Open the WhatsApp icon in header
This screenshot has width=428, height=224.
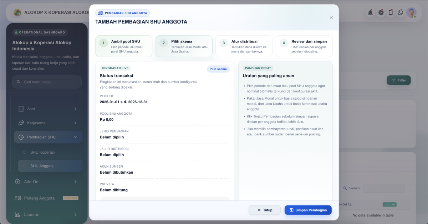click(x=401, y=13)
